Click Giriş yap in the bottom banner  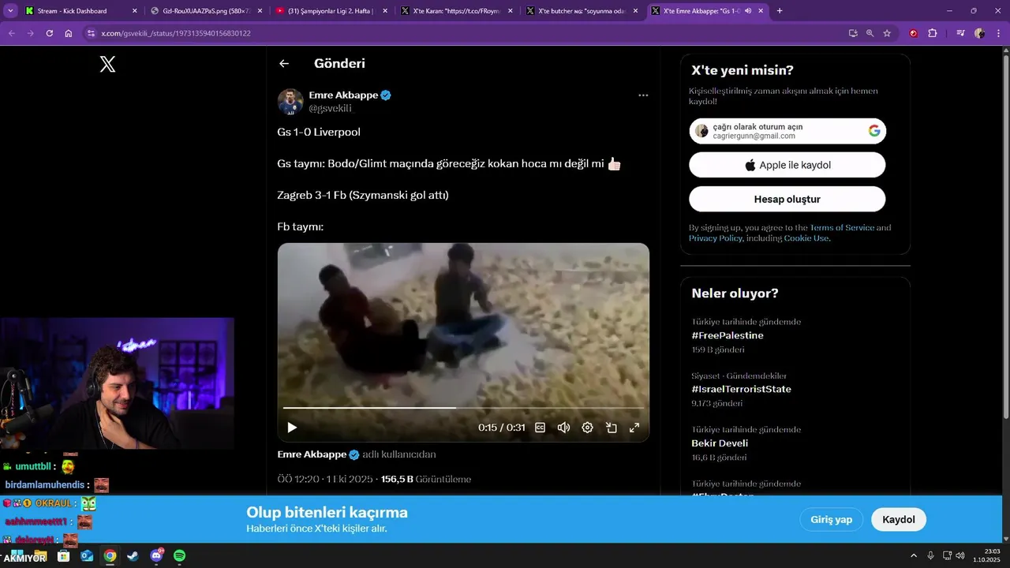tap(832, 519)
